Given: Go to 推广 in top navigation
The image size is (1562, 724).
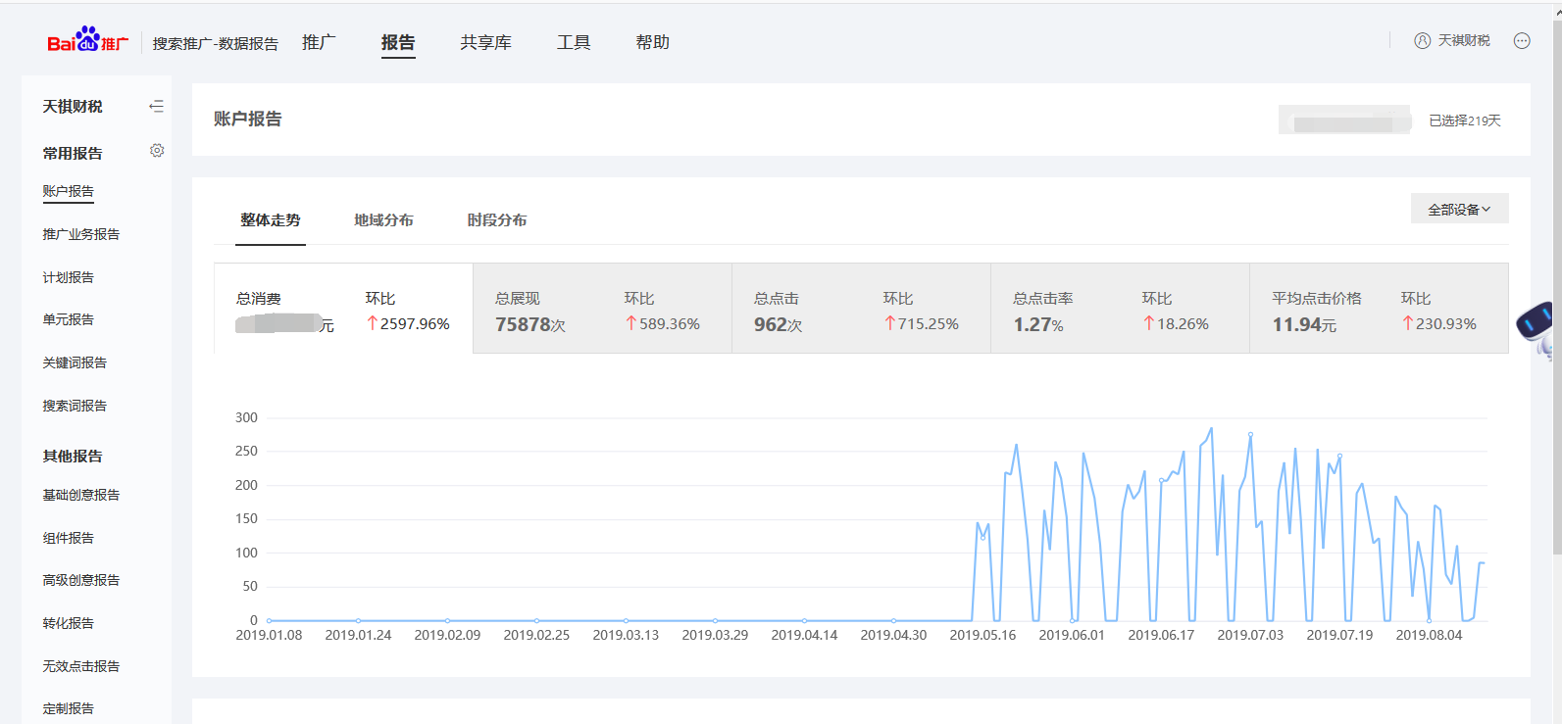Looking at the screenshot, I should point(319,42).
